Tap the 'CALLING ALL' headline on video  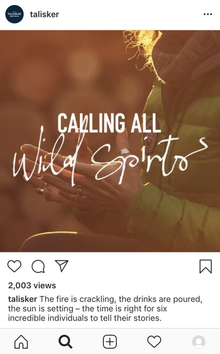pos(109,123)
